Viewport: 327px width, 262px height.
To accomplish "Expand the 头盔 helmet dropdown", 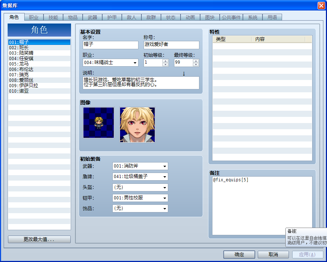I will (140, 187).
